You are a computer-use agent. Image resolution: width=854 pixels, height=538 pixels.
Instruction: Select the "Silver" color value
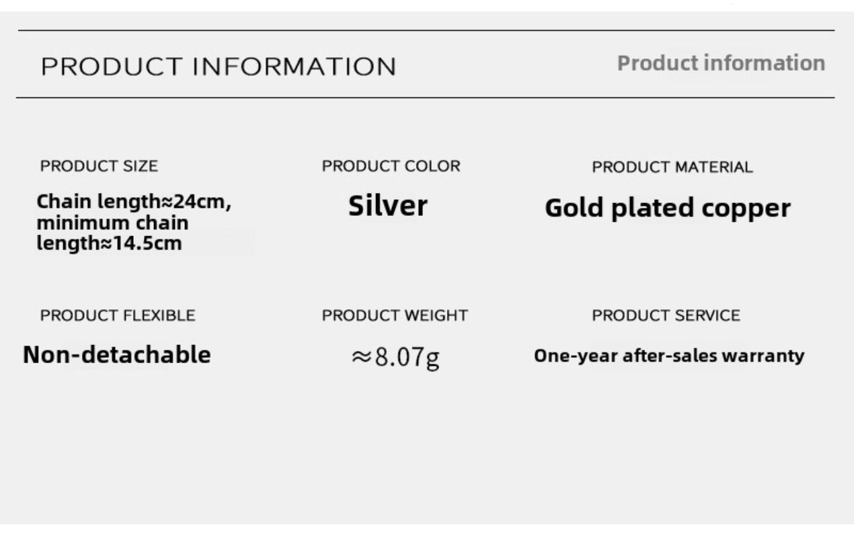pos(387,206)
